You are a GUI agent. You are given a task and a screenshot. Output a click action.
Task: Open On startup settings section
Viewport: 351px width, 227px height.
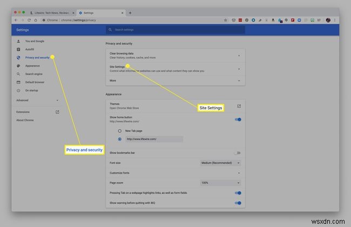tap(31, 91)
